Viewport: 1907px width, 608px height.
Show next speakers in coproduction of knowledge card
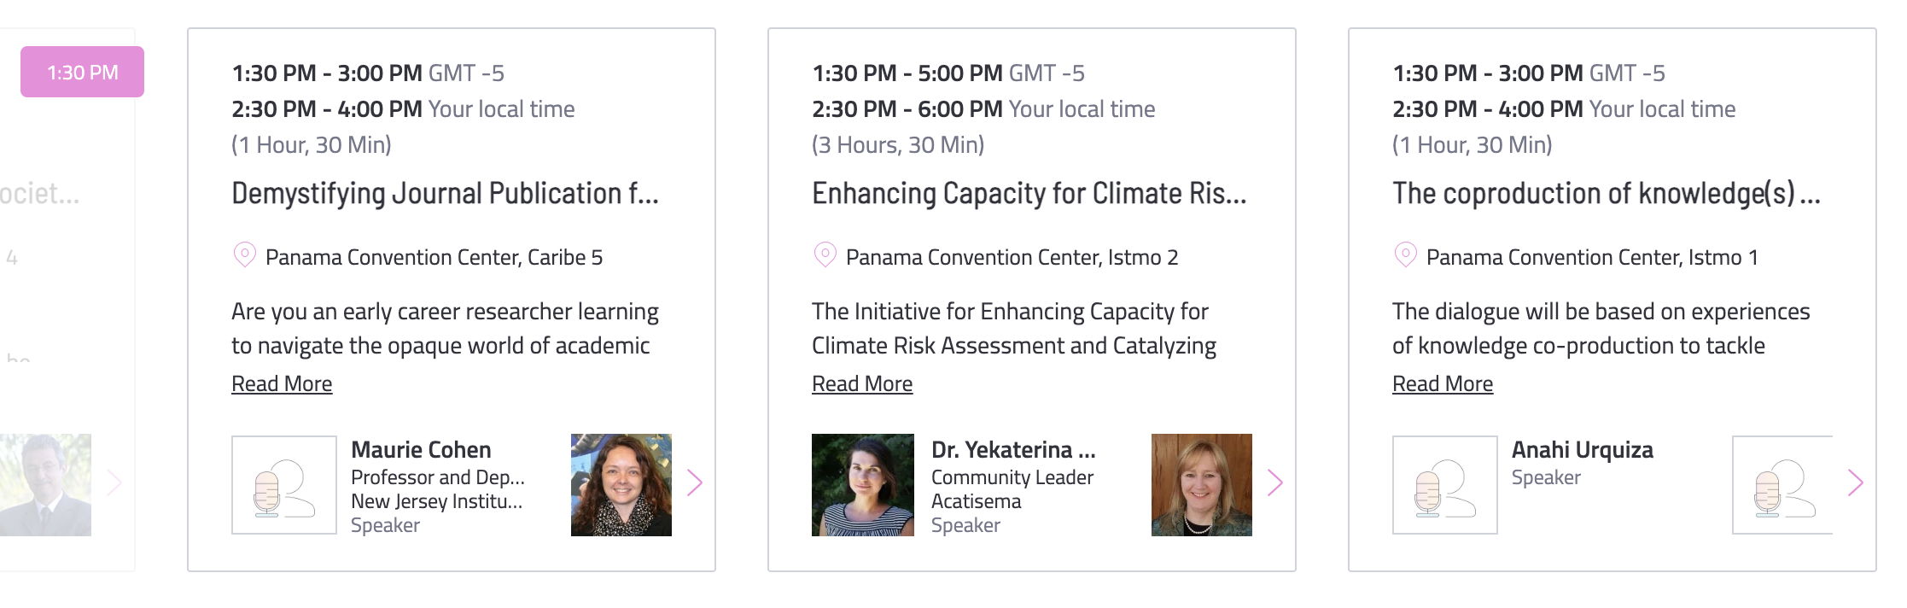(1856, 483)
